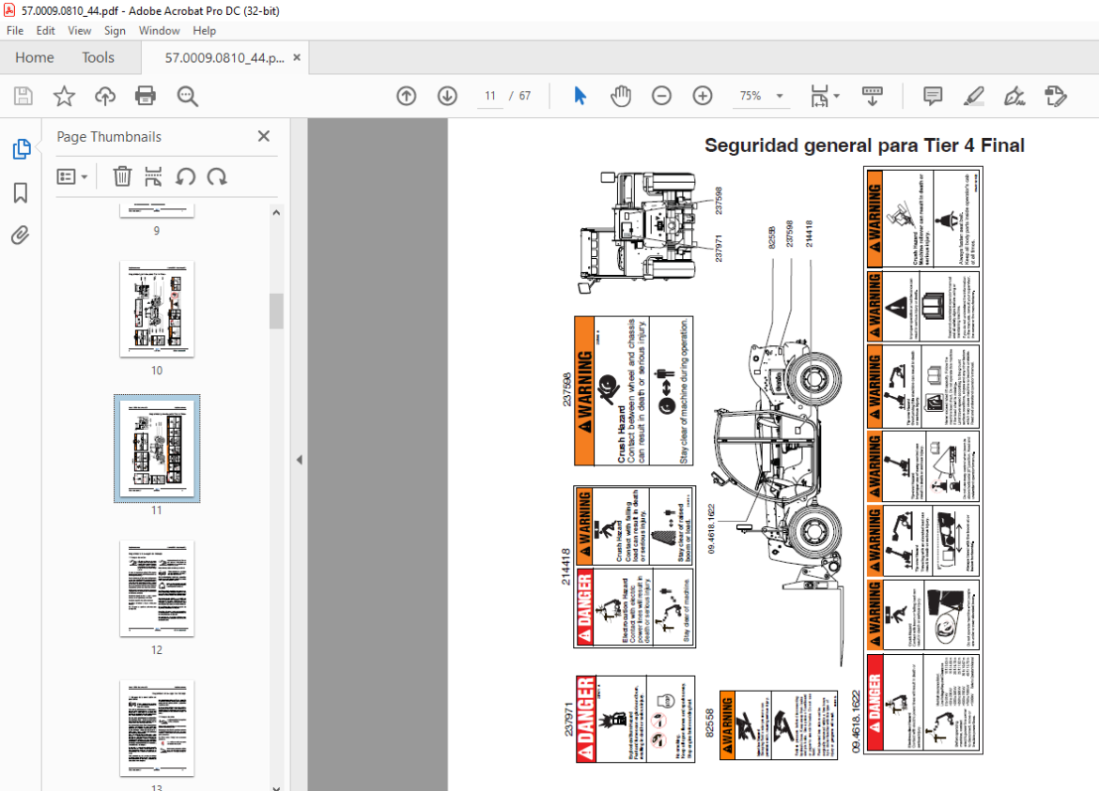
Task: Switch to the Tools tab
Action: tap(98, 57)
